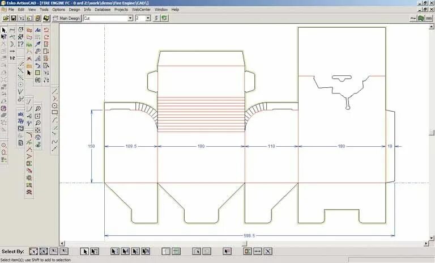Open the pointage value 2 dropdown
The image size is (435, 263).
pyautogui.click(x=148, y=18)
